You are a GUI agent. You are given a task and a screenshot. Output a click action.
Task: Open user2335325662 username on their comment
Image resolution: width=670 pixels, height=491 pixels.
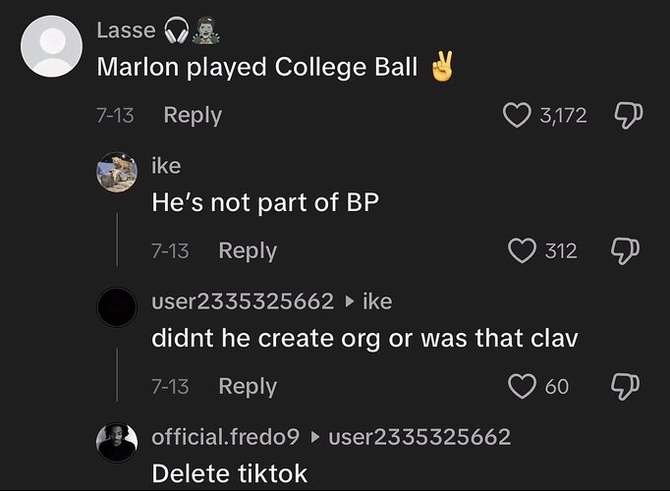click(243, 301)
